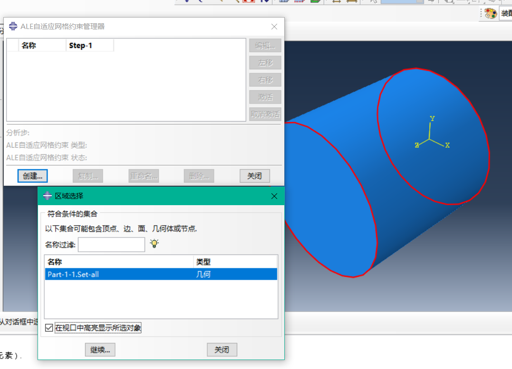
Task: Click the 名称 column header in ALE manager
Action: click(42, 46)
